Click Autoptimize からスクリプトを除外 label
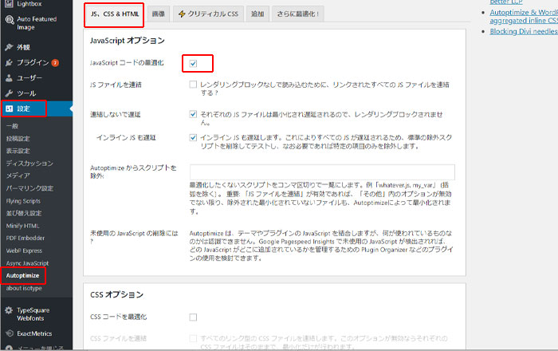The width and height of the screenshot is (558, 351). pyautogui.click(x=133, y=172)
